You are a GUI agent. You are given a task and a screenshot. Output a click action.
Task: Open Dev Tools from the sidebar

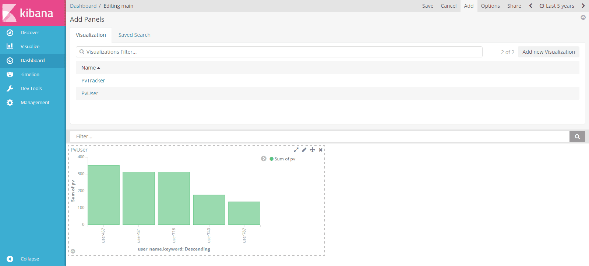31,89
